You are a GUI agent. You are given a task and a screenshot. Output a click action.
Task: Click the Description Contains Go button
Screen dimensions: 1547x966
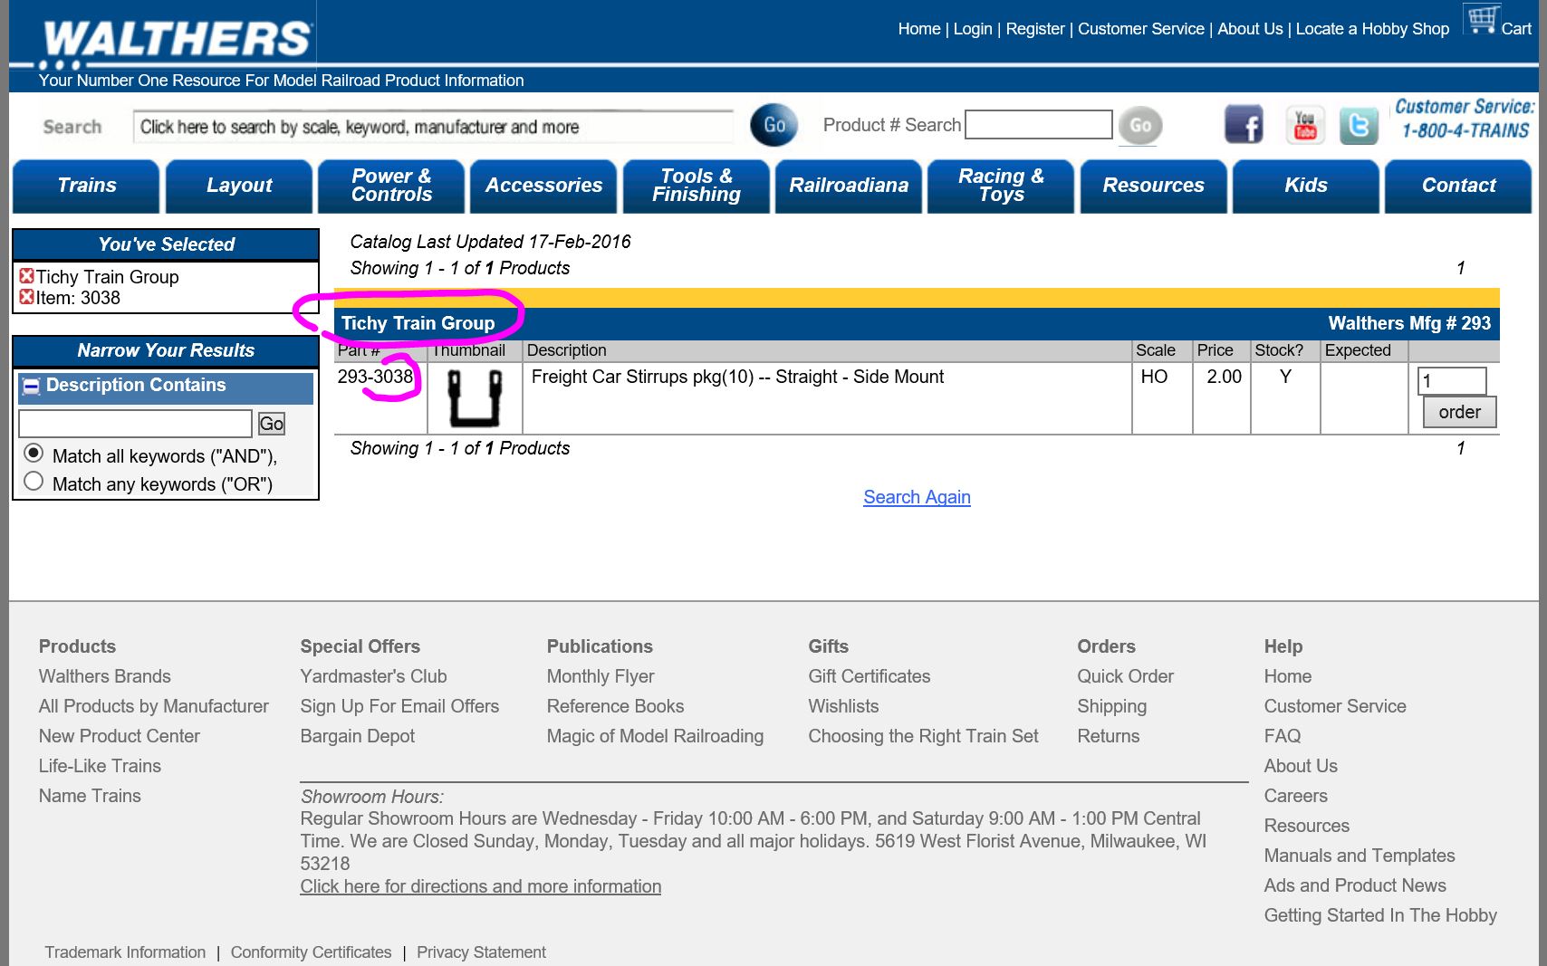[x=272, y=423]
